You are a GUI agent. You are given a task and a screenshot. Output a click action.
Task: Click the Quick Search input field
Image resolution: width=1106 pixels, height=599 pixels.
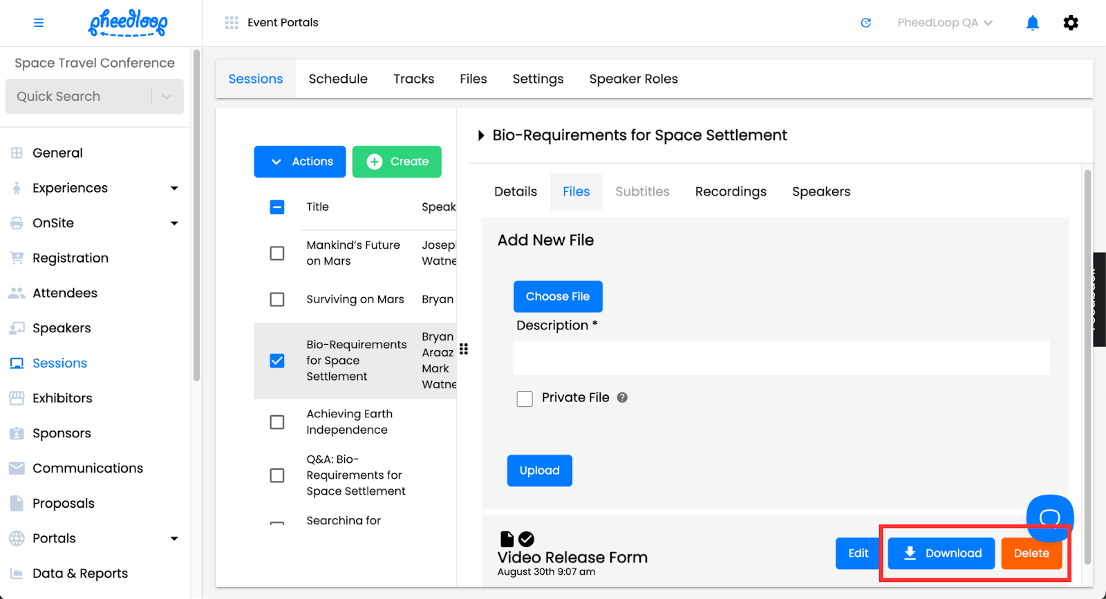79,97
